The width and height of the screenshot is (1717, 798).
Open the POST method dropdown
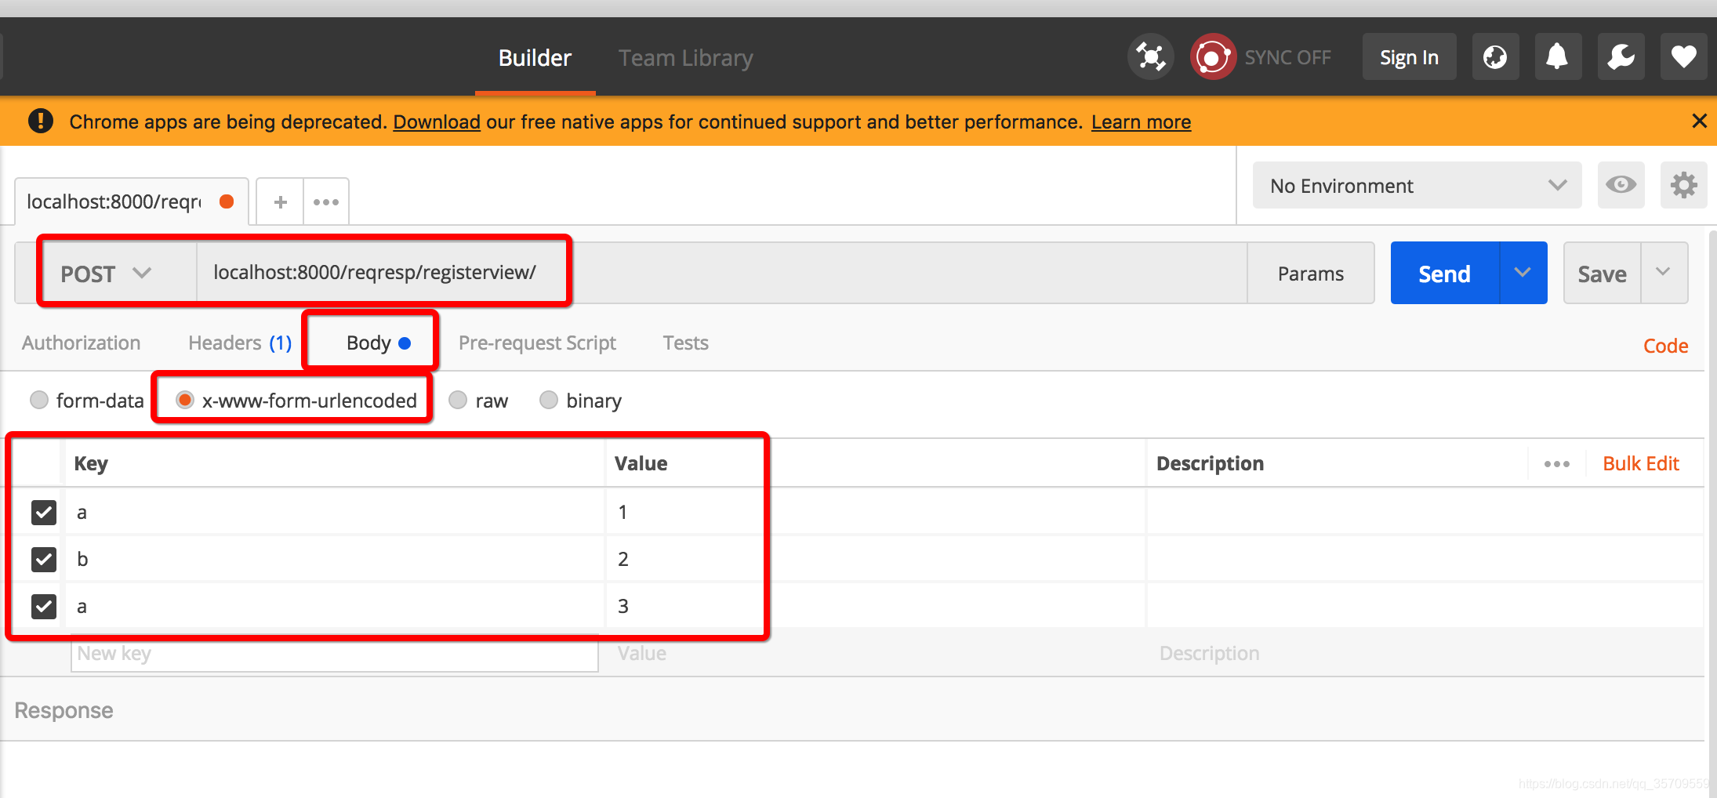(107, 274)
